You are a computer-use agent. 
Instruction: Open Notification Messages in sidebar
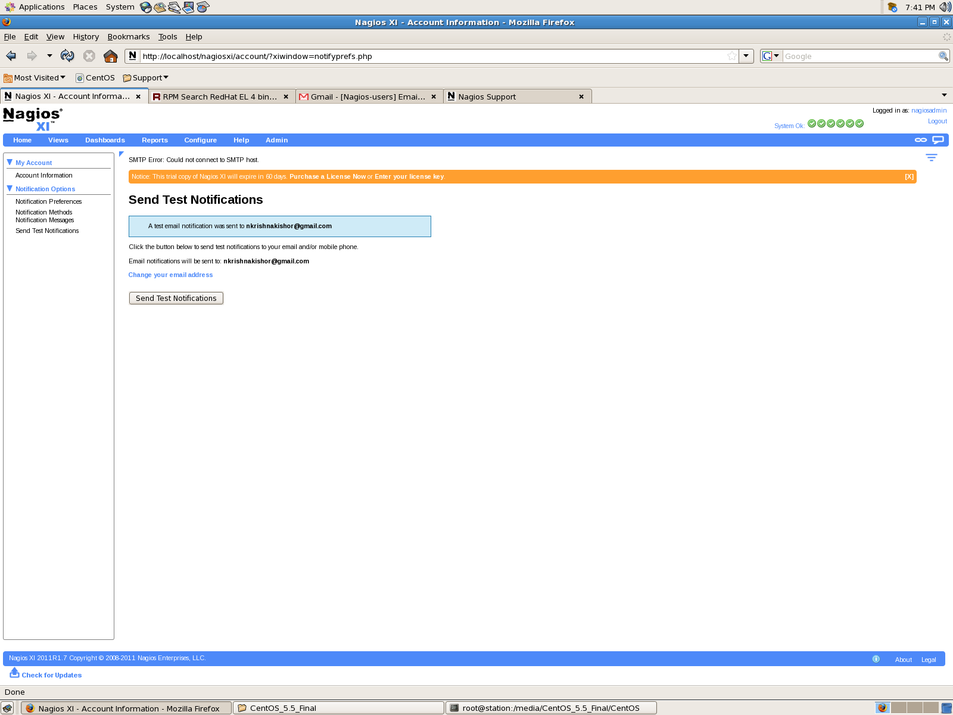coord(45,220)
